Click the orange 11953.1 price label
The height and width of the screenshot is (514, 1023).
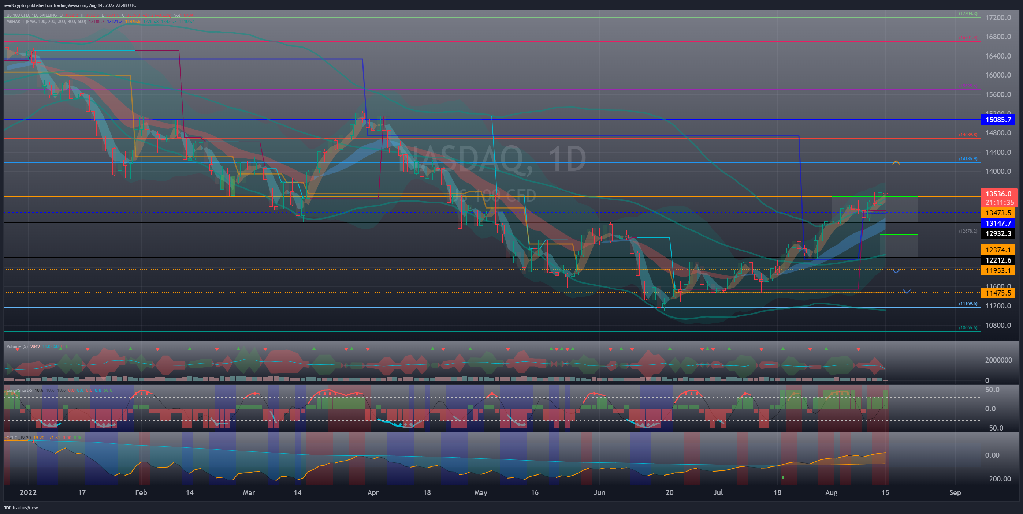click(997, 270)
